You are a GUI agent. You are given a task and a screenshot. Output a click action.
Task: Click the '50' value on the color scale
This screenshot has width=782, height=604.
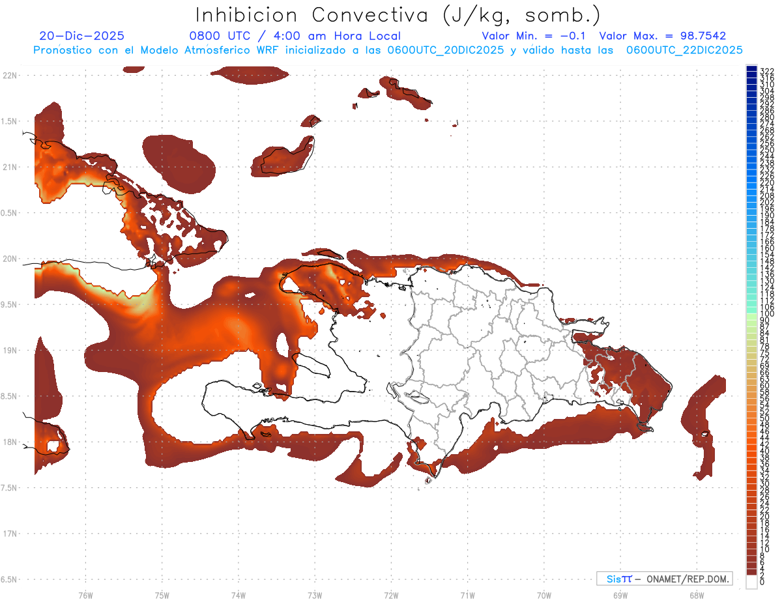pyautogui.click(x=765, y=418)
